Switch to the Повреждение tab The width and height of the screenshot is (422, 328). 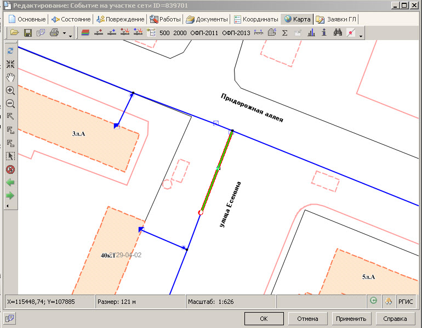click(120, 19)
